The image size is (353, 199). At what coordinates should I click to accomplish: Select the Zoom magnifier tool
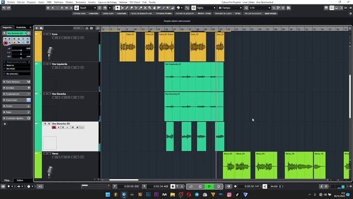click(x=149, y=8)
